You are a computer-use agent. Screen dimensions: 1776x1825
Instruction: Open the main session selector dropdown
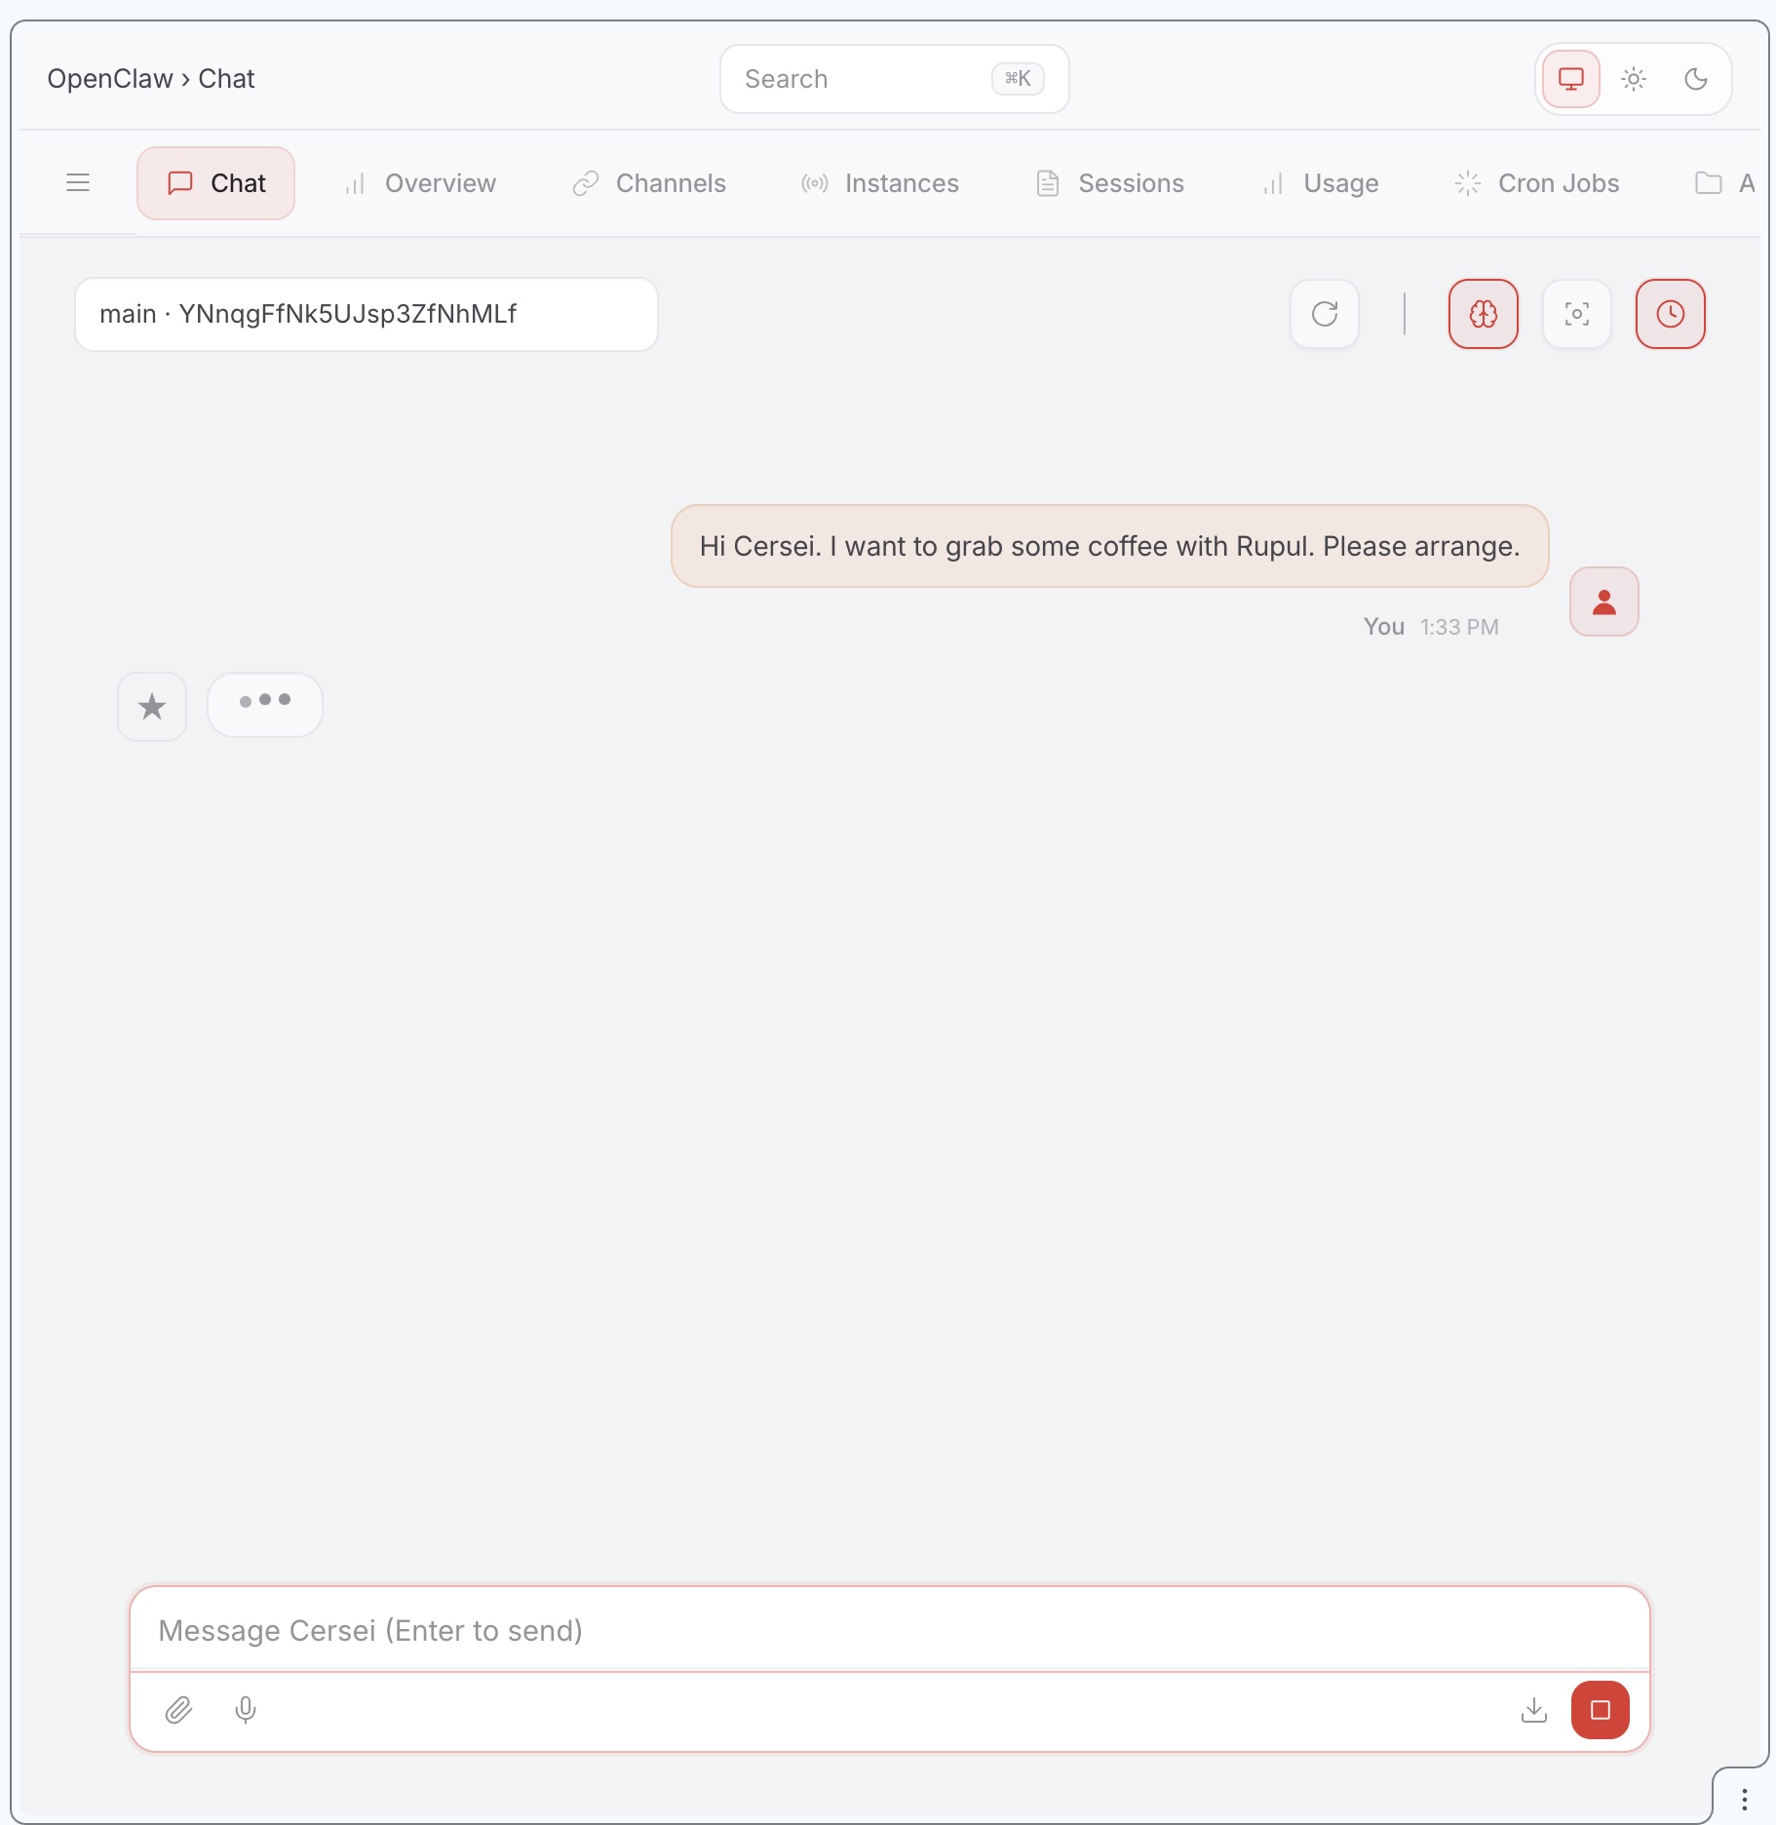(x=366, y=314)
